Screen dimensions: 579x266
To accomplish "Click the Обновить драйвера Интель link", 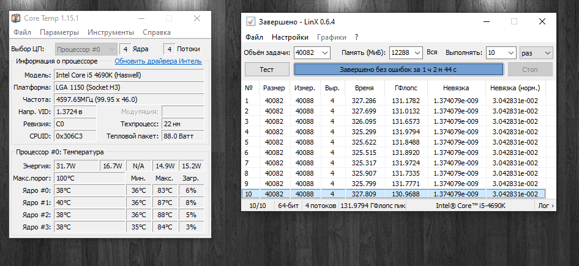I will pyautogui.click(x=158, y=61).
